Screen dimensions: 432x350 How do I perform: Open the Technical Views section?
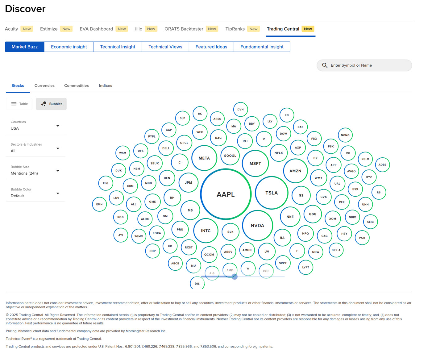click(x=165, y=47)
